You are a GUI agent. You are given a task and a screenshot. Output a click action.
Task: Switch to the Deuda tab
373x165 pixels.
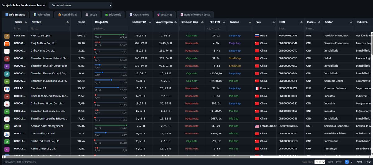(x=91, y=14)
